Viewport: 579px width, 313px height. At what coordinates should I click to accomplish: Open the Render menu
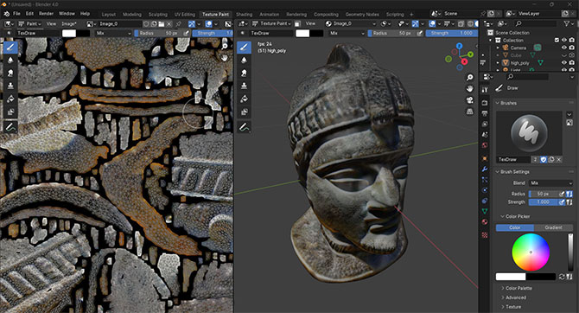(x=46, y=14)
